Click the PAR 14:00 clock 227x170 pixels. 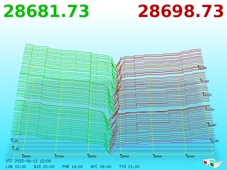pyautogui.click(x=73, y=167)
